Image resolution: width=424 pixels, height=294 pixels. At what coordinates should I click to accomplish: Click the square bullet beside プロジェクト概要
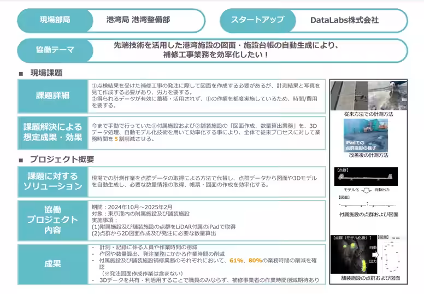[x=21, y=160]
